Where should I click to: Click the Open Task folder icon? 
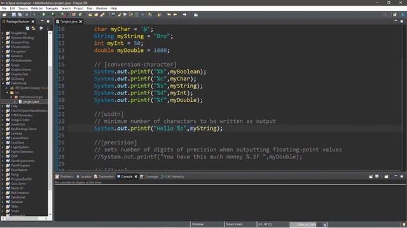(96, 15)
